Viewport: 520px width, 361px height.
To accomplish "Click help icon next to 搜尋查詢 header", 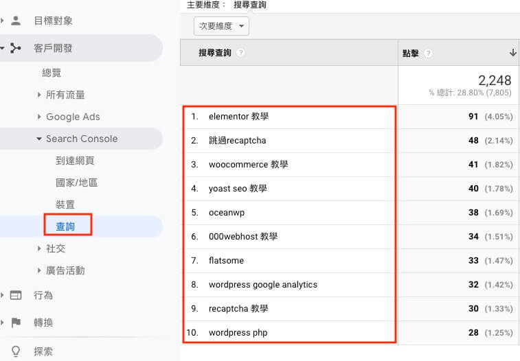I will (x=241, y=53).
